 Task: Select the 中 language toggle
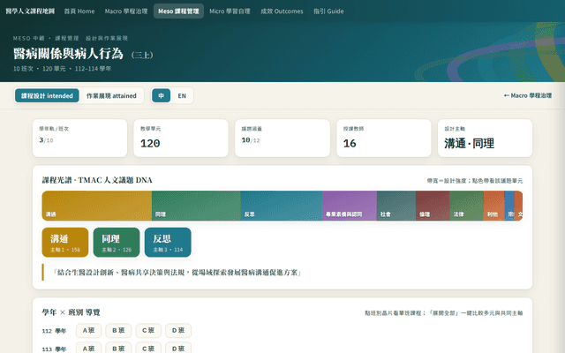161,96
